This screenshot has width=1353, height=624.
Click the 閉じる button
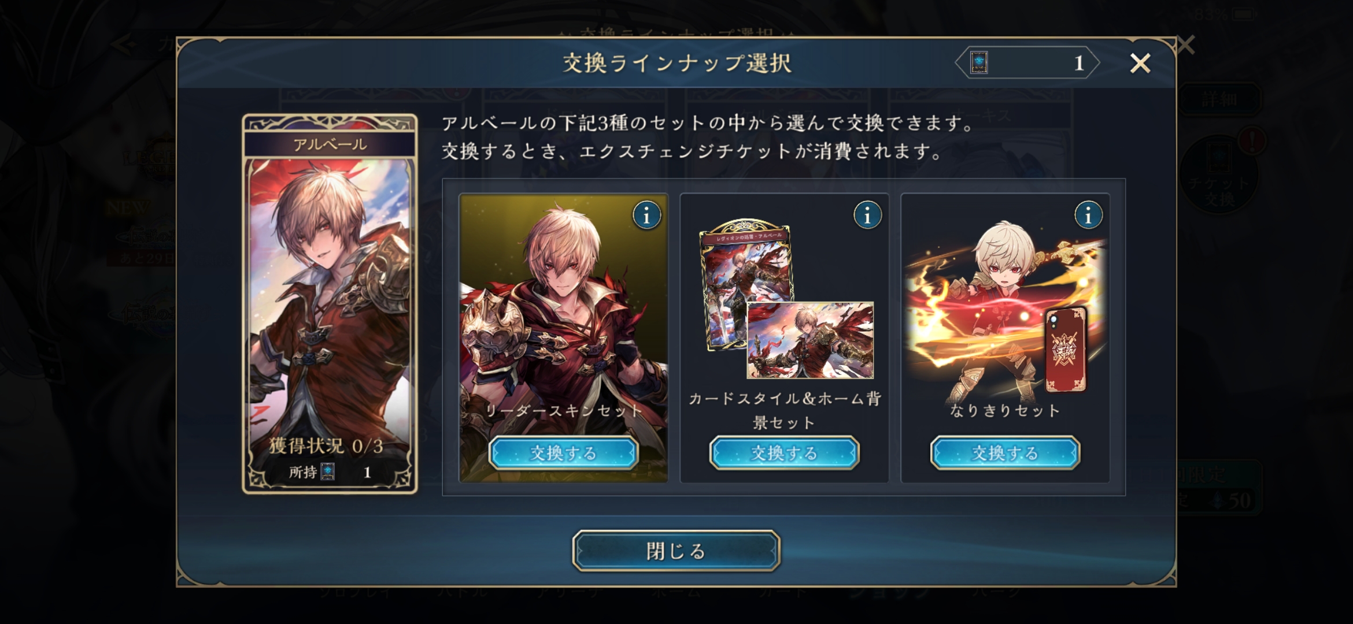676,551
